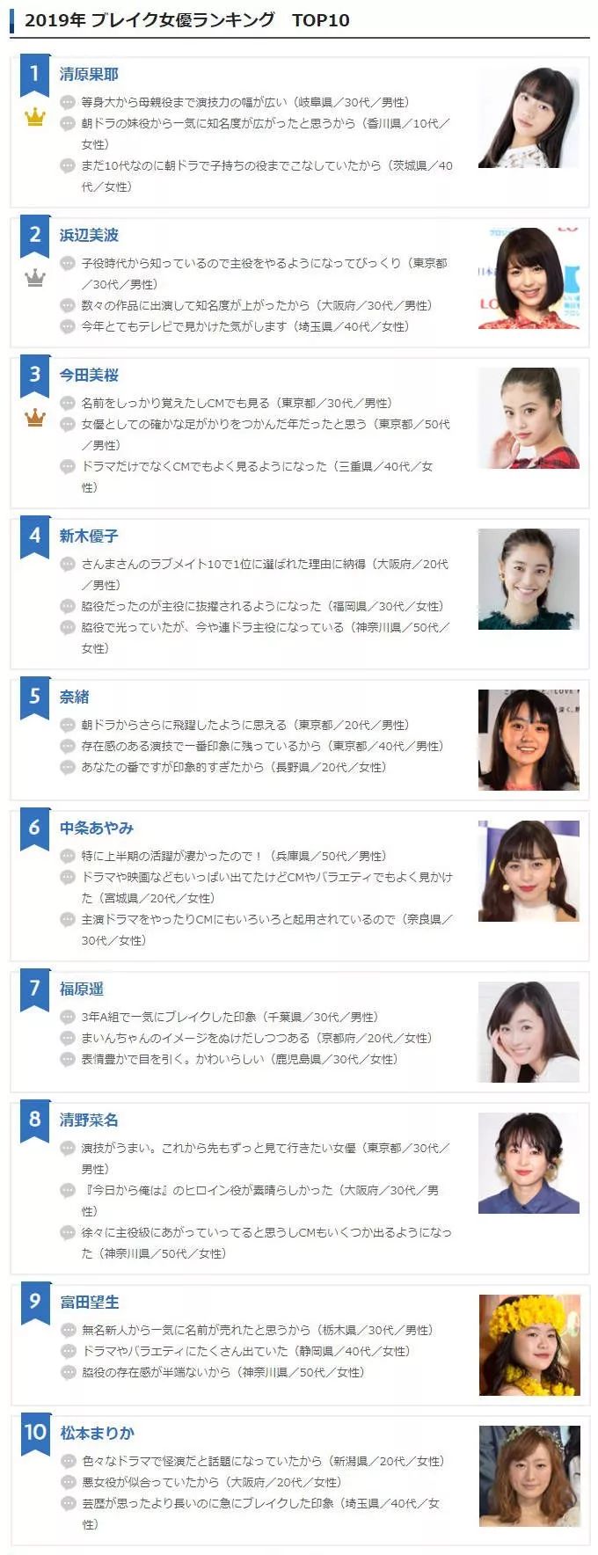Viewport: 598px width, 1555px height.
Task: Click the photo thumbnail of 清原果耶
Action: 529,117
